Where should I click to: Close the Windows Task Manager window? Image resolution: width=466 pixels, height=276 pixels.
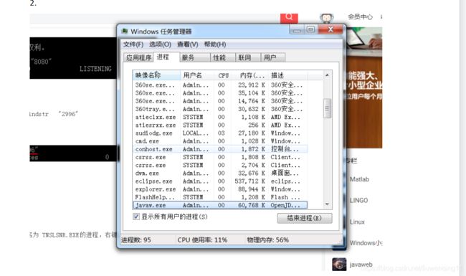tap(331, 29)
